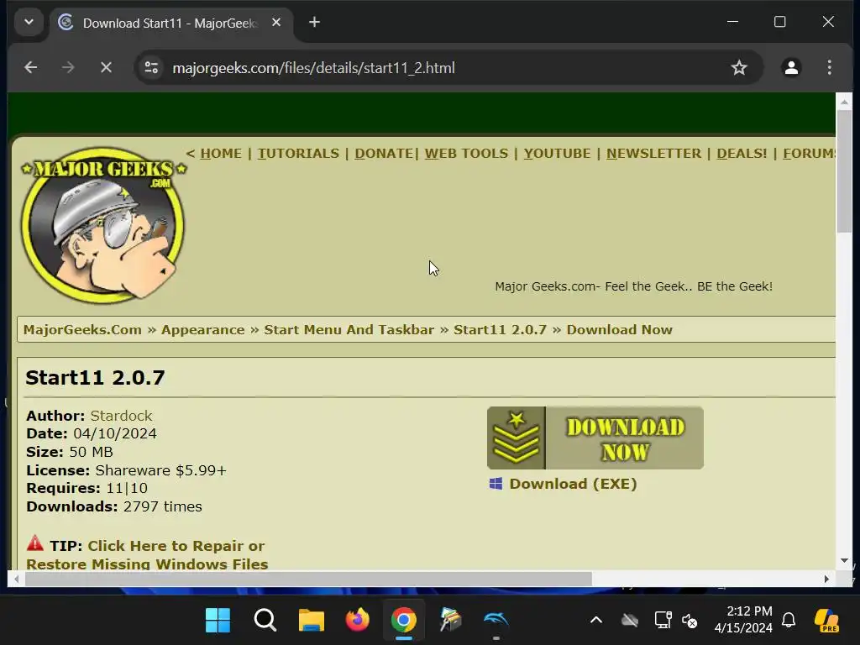
Task: Click the scroll-down arrow of vertical scrollbar
Action: click(x=844, y=560)
